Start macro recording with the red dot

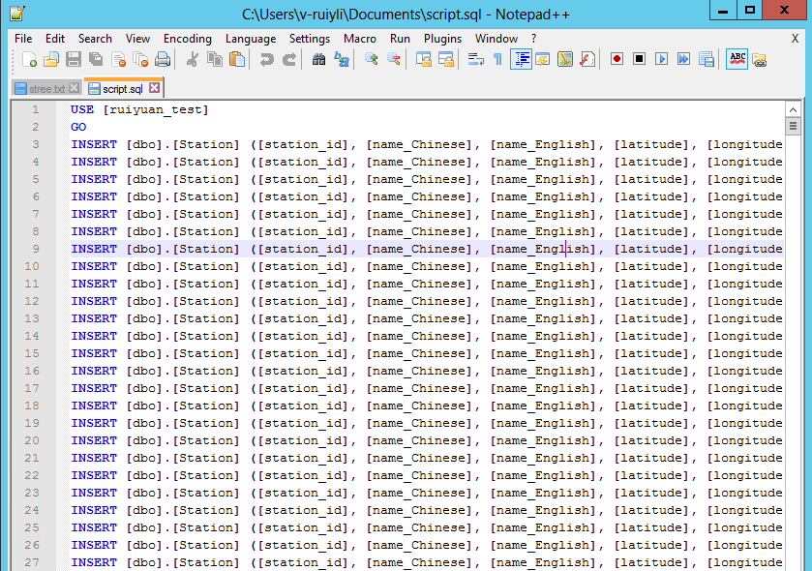[x=617, y=60]
